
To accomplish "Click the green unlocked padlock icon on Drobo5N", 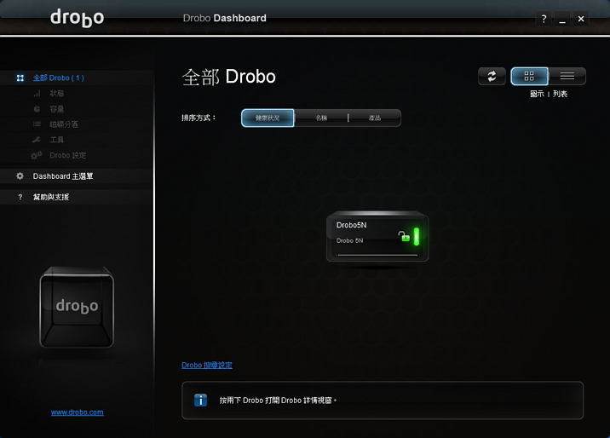I will [x=404, y=236].
